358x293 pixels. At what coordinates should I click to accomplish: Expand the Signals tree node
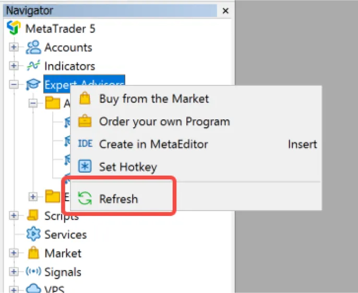tap(14, 272)
